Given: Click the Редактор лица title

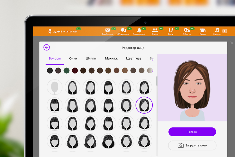Looking at the screenshot, I should 133,48.
